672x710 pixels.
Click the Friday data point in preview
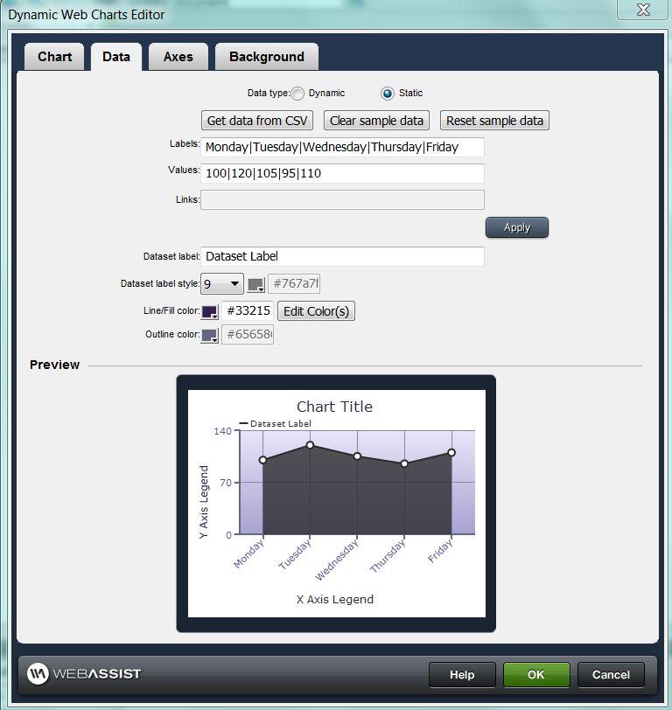point(451,452)
